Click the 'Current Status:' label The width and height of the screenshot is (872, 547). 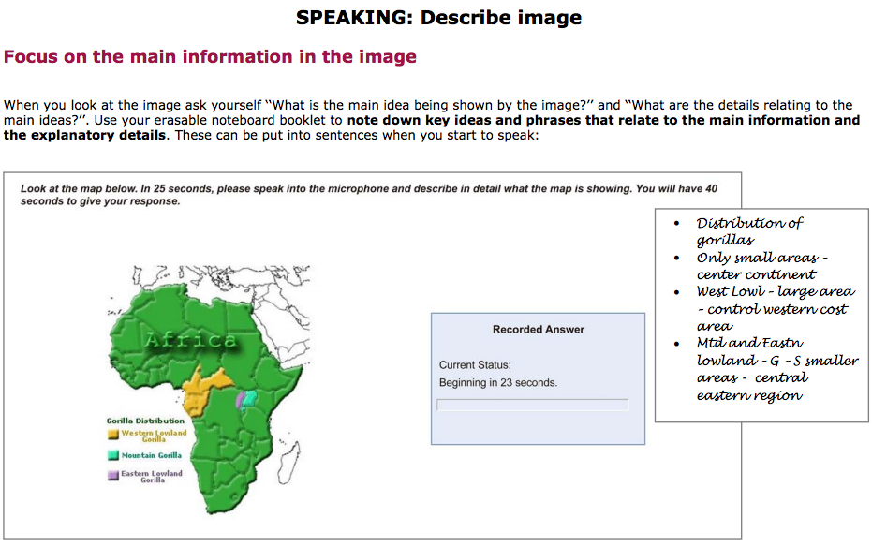click(475, 364)
